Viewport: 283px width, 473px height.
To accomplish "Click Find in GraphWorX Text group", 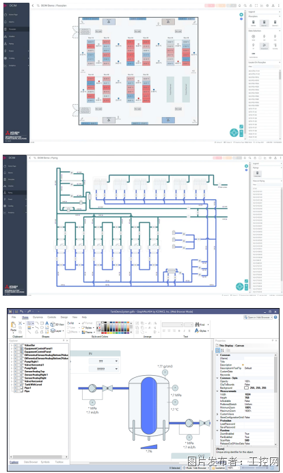I will [x=200, y=324].
